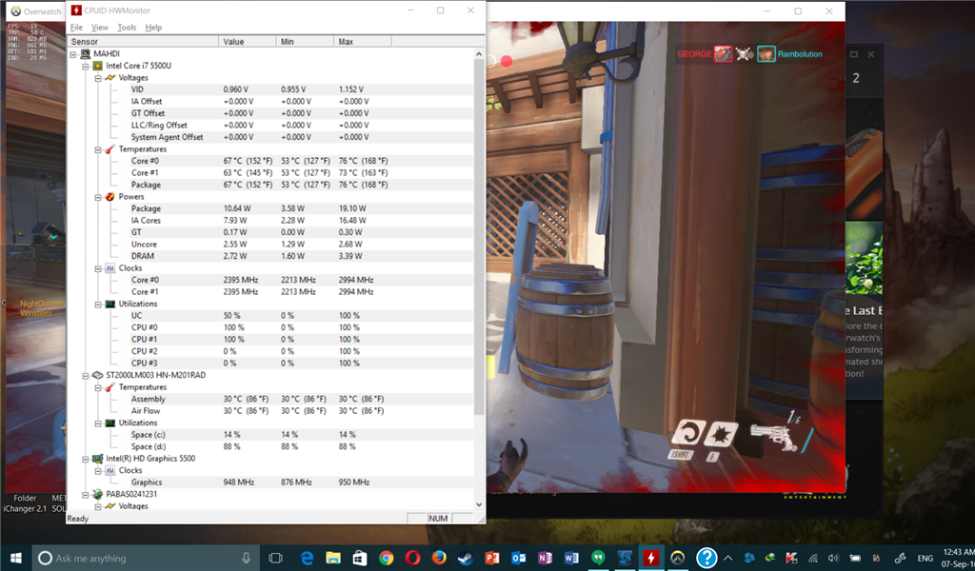Click the Min column header

[x=305, y=42]
